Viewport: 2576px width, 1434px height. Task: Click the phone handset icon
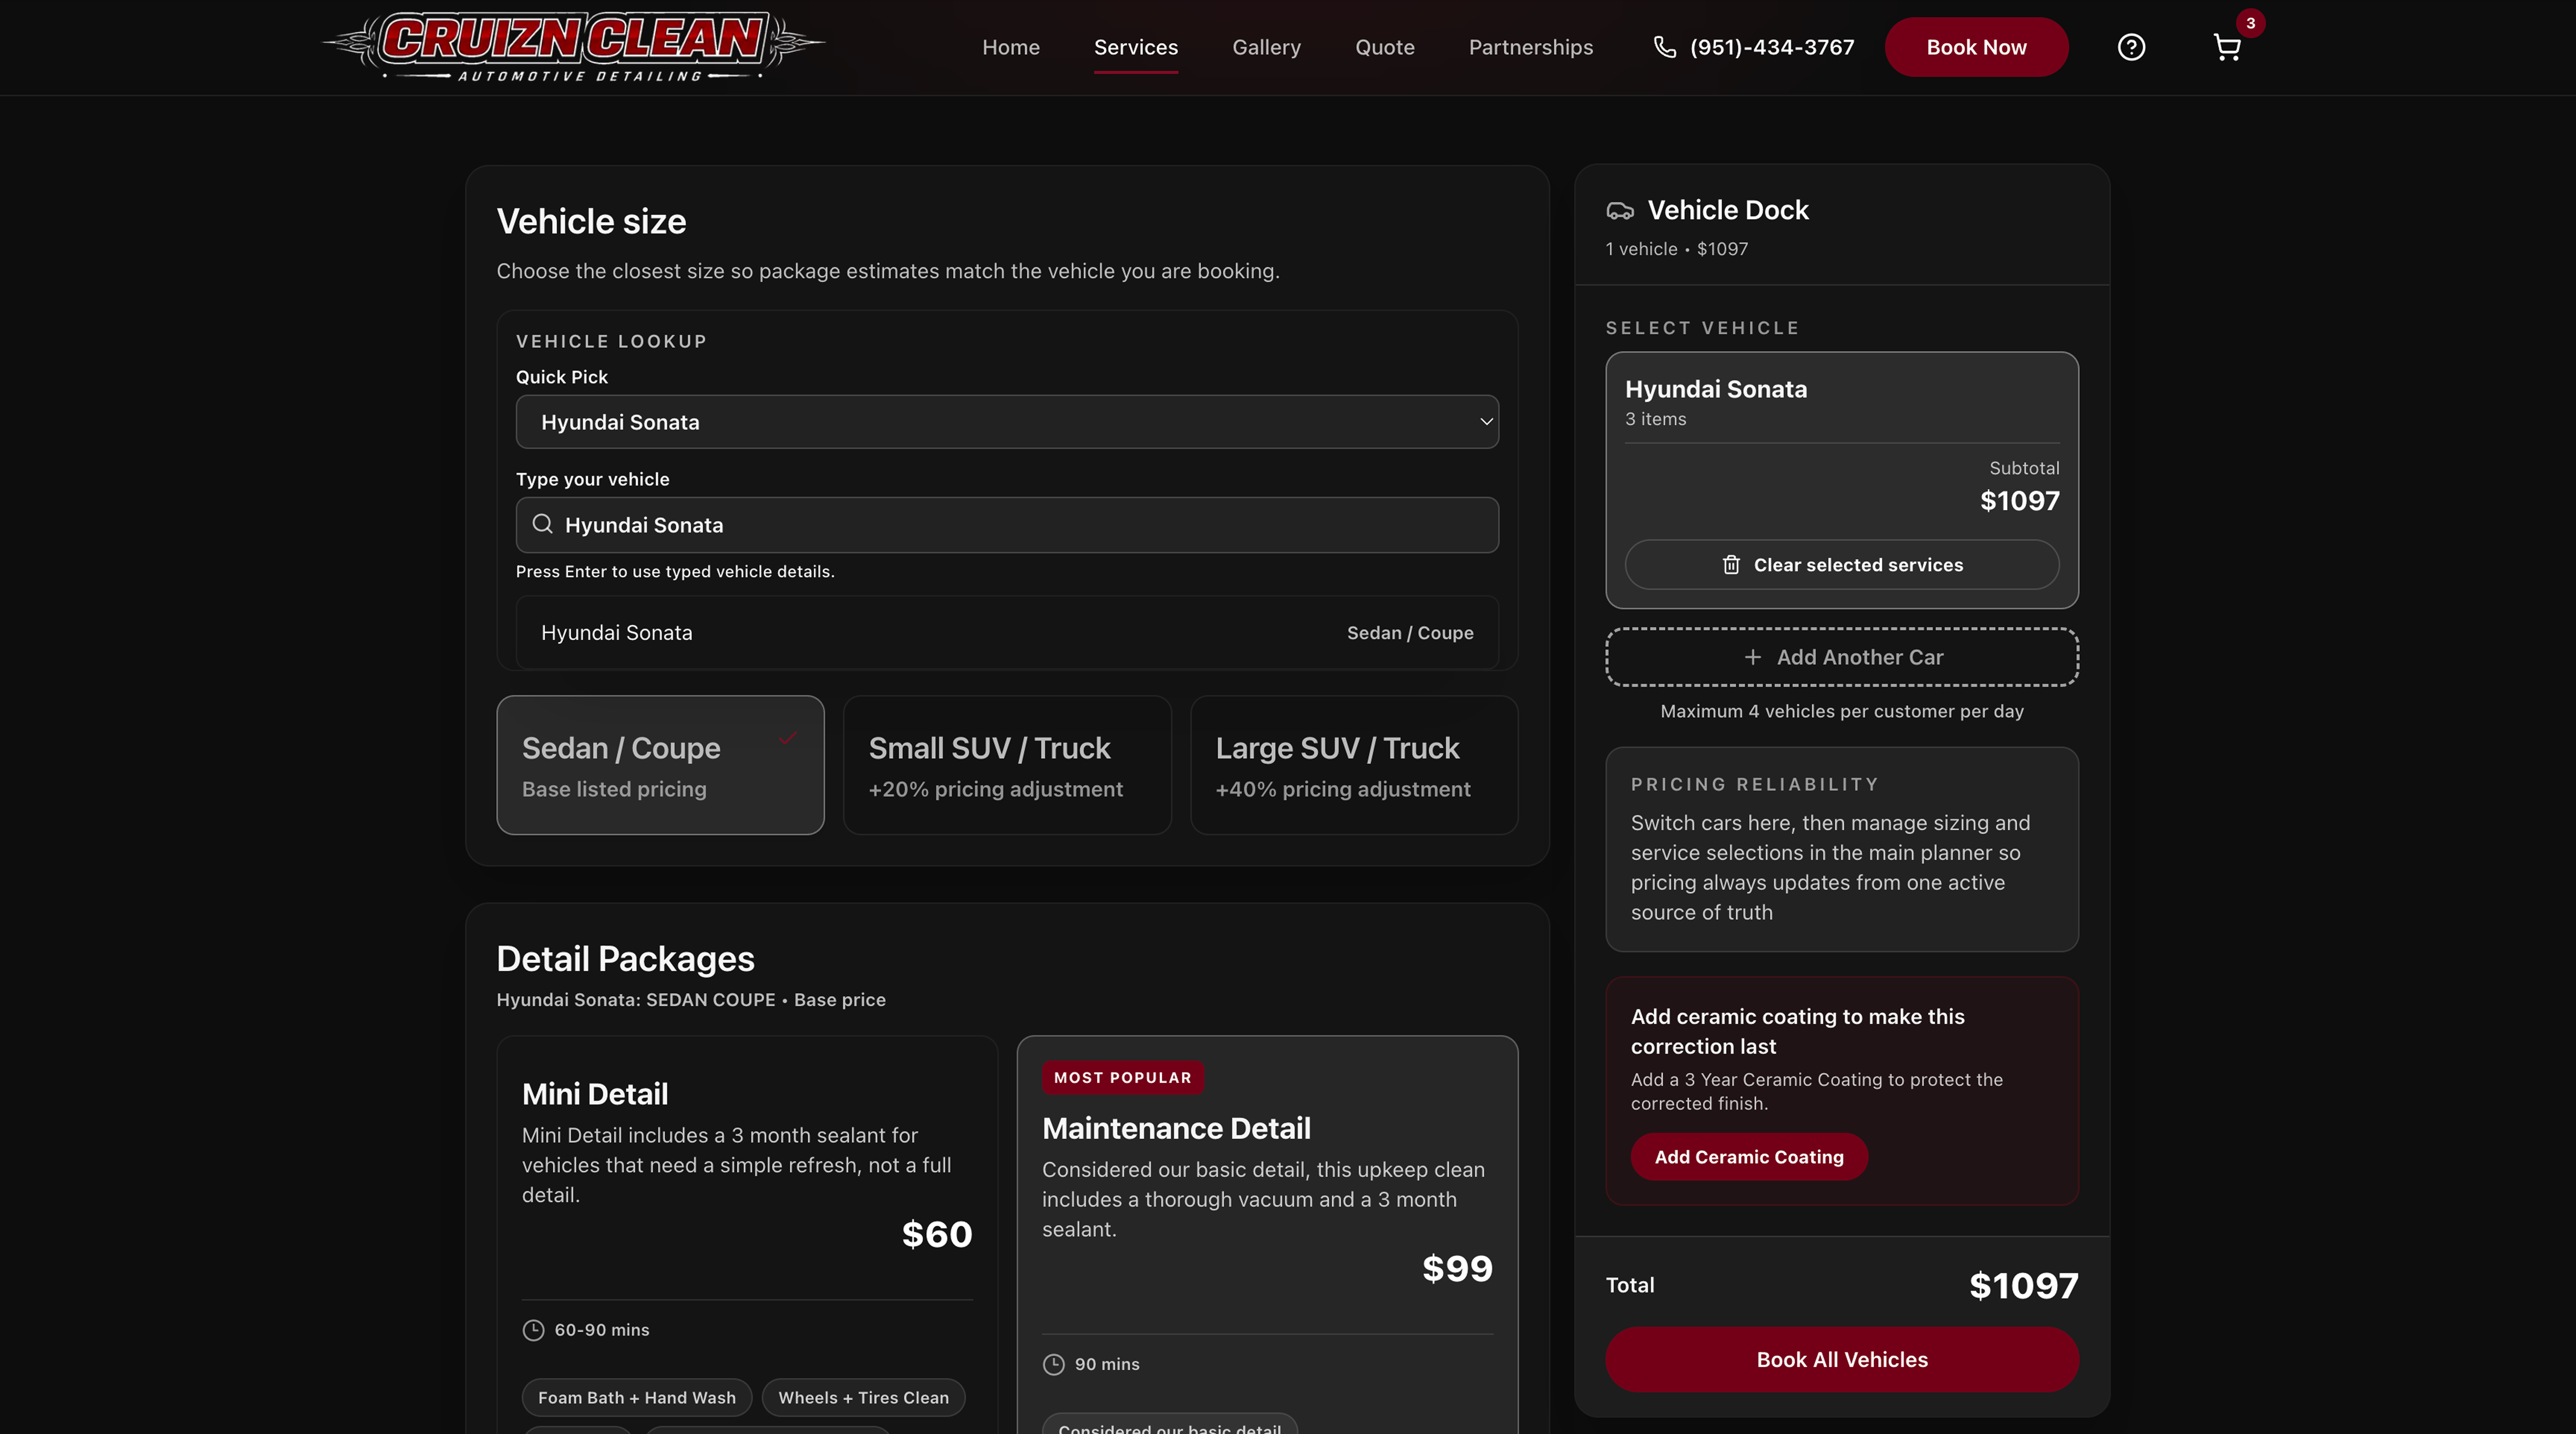click(x=1664, y=47)
